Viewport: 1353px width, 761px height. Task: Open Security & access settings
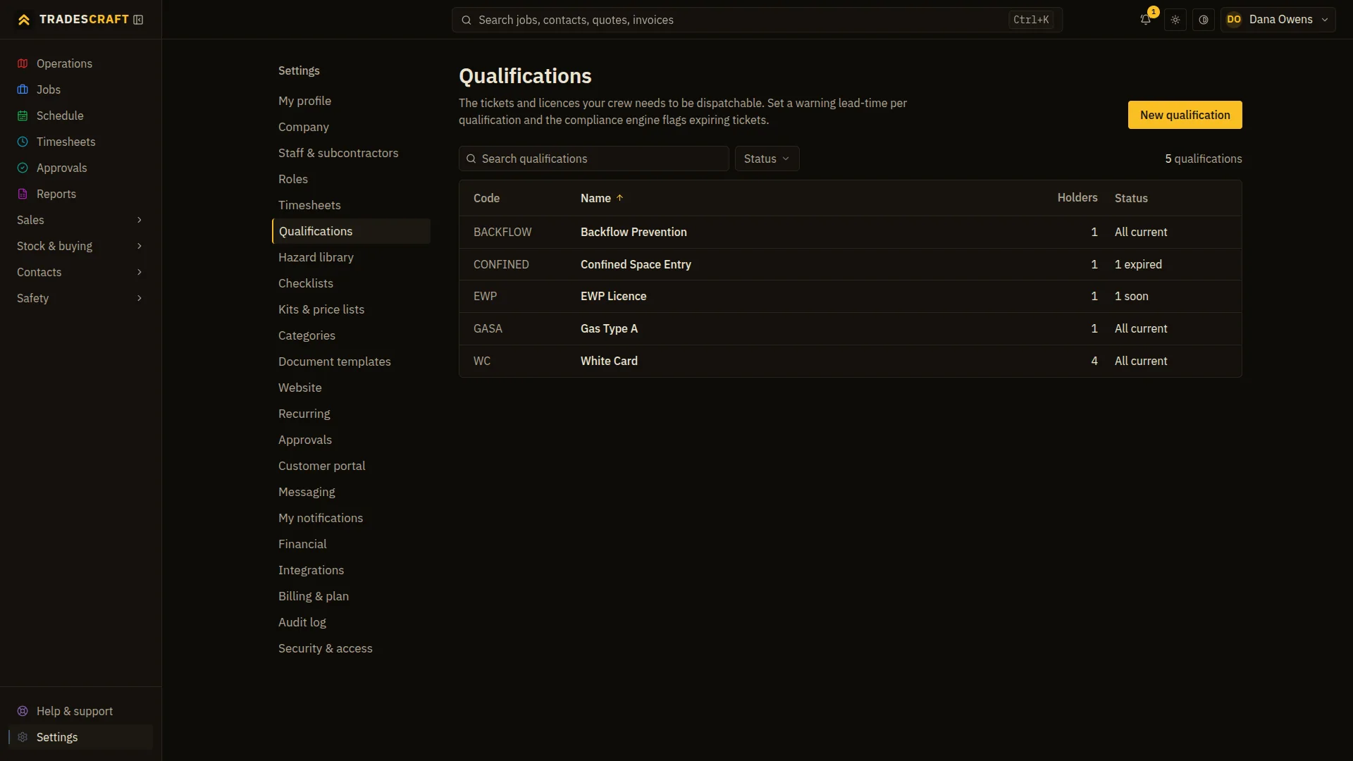tap(351, 648)
